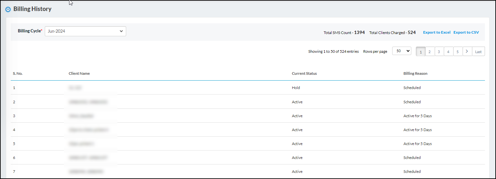This screenshot has height=179, width=496.
Task: Go to page 3 of results
Action: tap(439, 51)
